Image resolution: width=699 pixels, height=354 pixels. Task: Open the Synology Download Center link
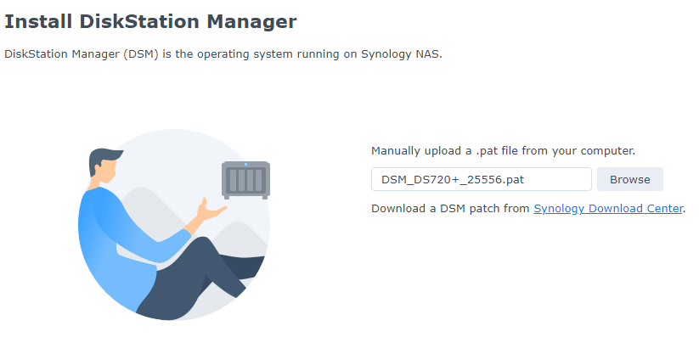tap(608, 209)
